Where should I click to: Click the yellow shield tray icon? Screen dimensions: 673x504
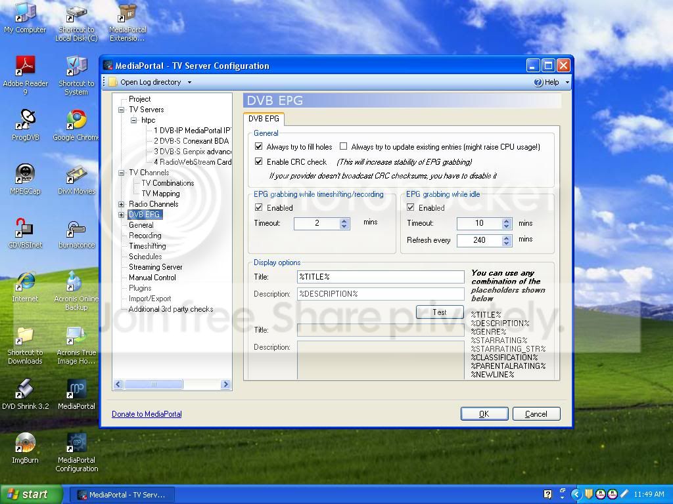point(589,494)
